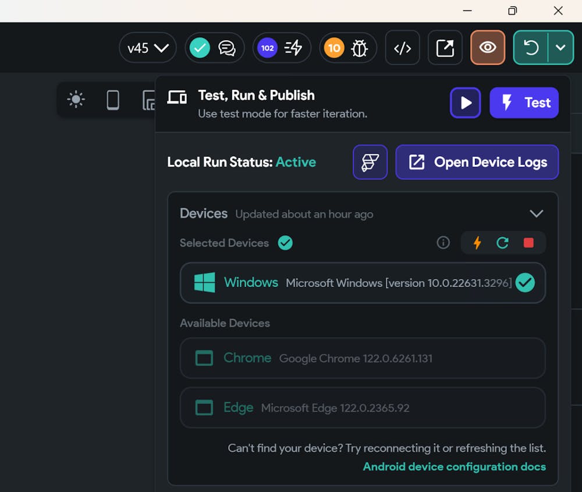Screen dimensions: 582x492
Task: Click the comments speech bubble icon
Action: tap(227, 48)
